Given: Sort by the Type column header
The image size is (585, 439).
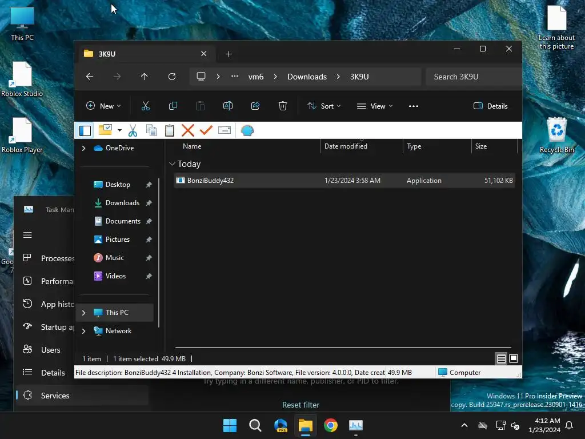Looking at the screenshot, I should [x=414, y=146].
